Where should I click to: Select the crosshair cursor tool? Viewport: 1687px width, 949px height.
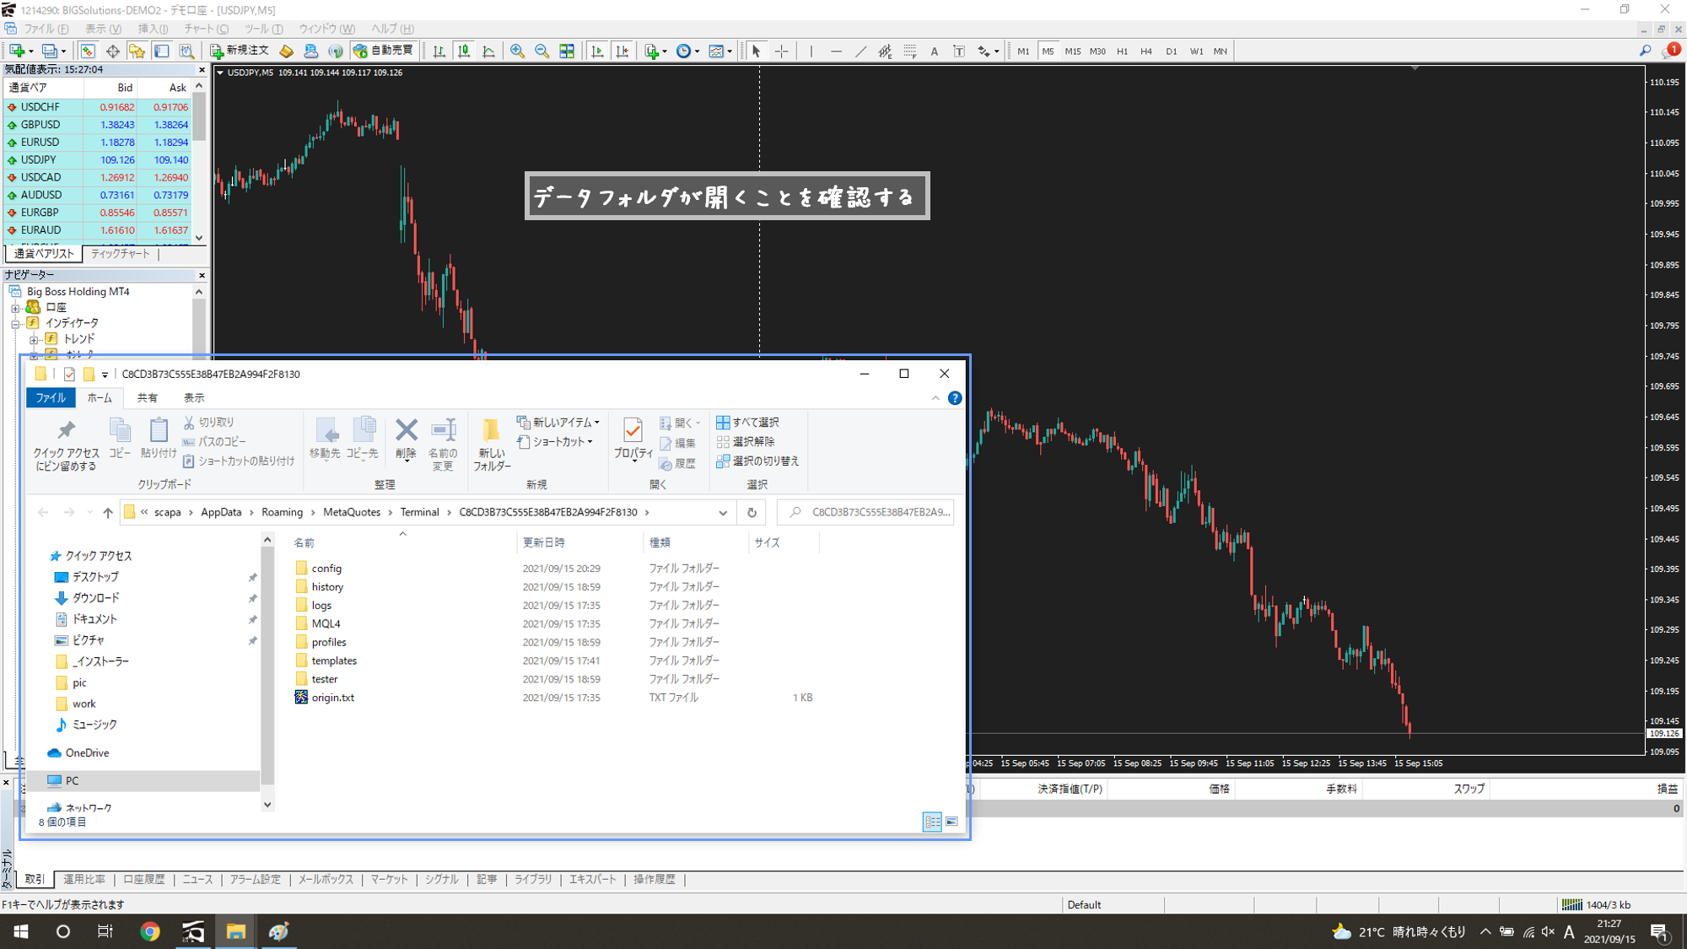781,51
